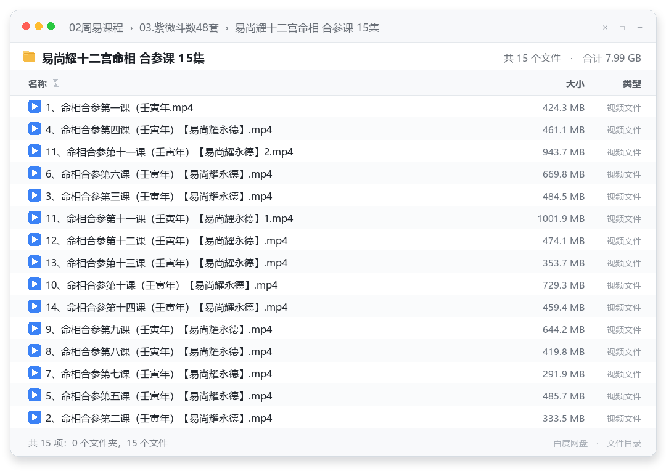
Task: Select file name 12、命相合参第十二课（壬寅年）
Action: tap(166, 240)
